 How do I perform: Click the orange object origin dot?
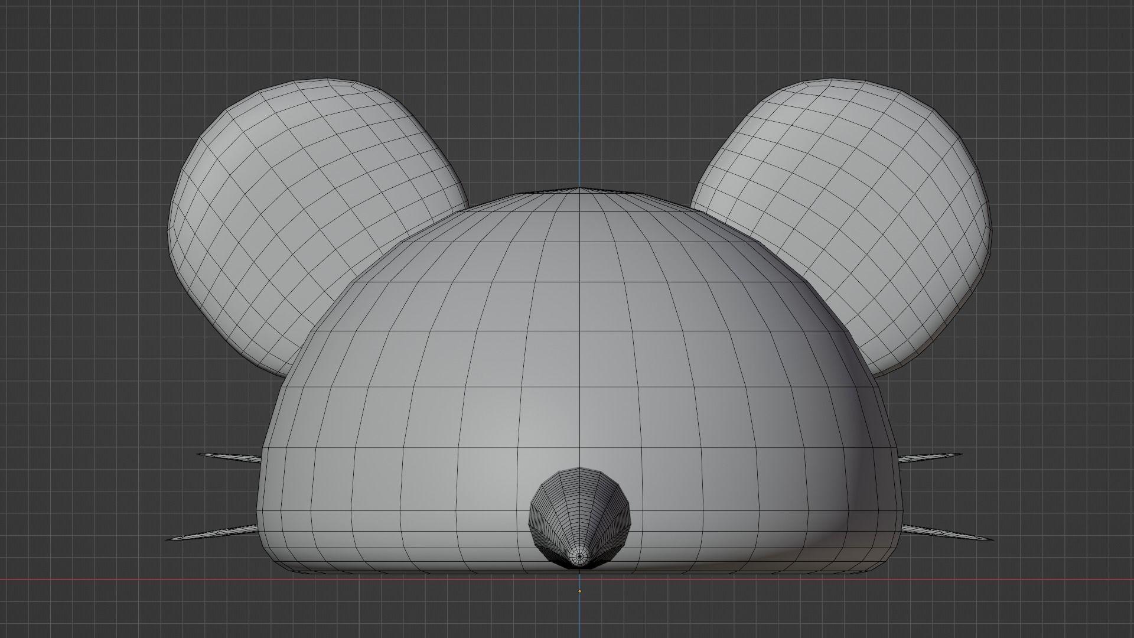coord(579,591)
